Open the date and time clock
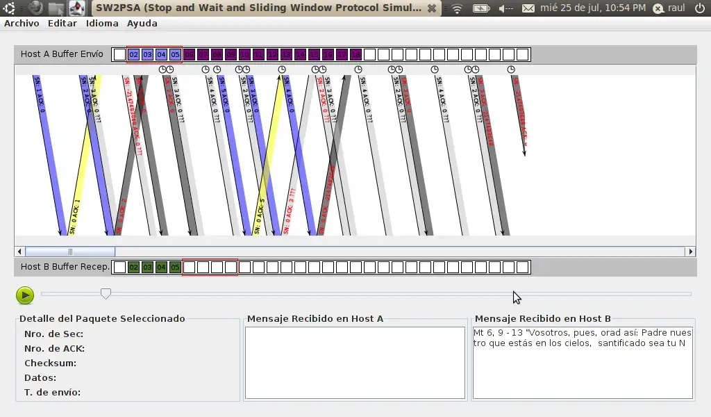 click(593, 8)
